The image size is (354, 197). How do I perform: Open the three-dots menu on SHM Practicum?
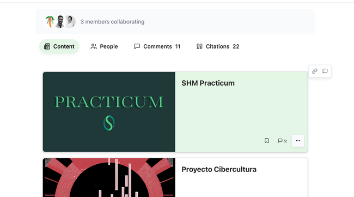point(298,141)
